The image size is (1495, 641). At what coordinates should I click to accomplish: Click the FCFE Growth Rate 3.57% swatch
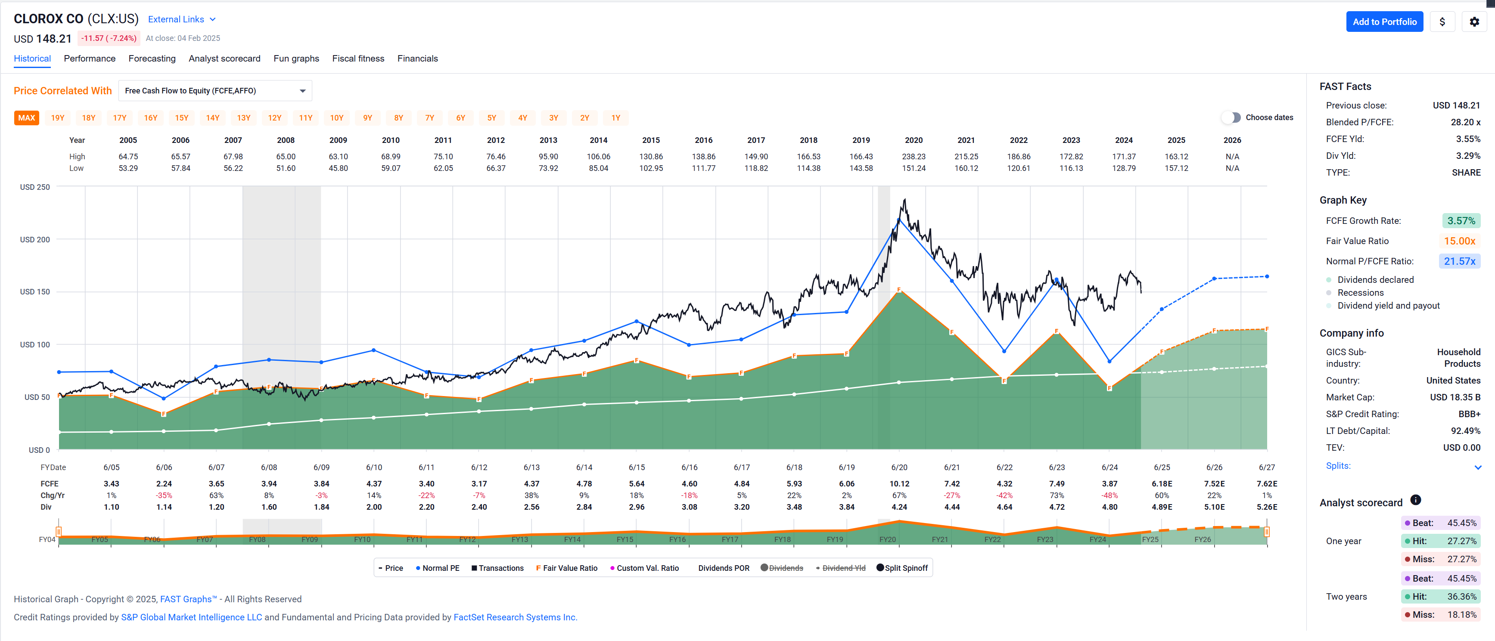pyautogui.click(x=1461, y=220)
